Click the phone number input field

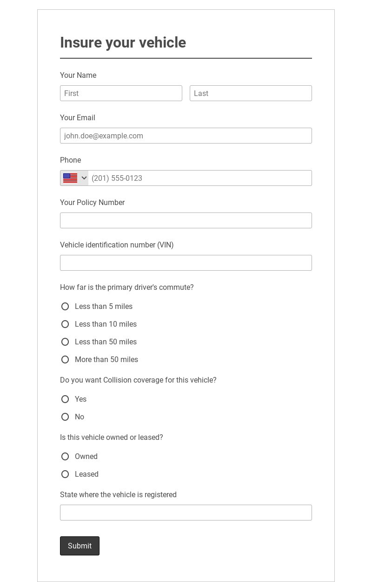click(200, 178)
